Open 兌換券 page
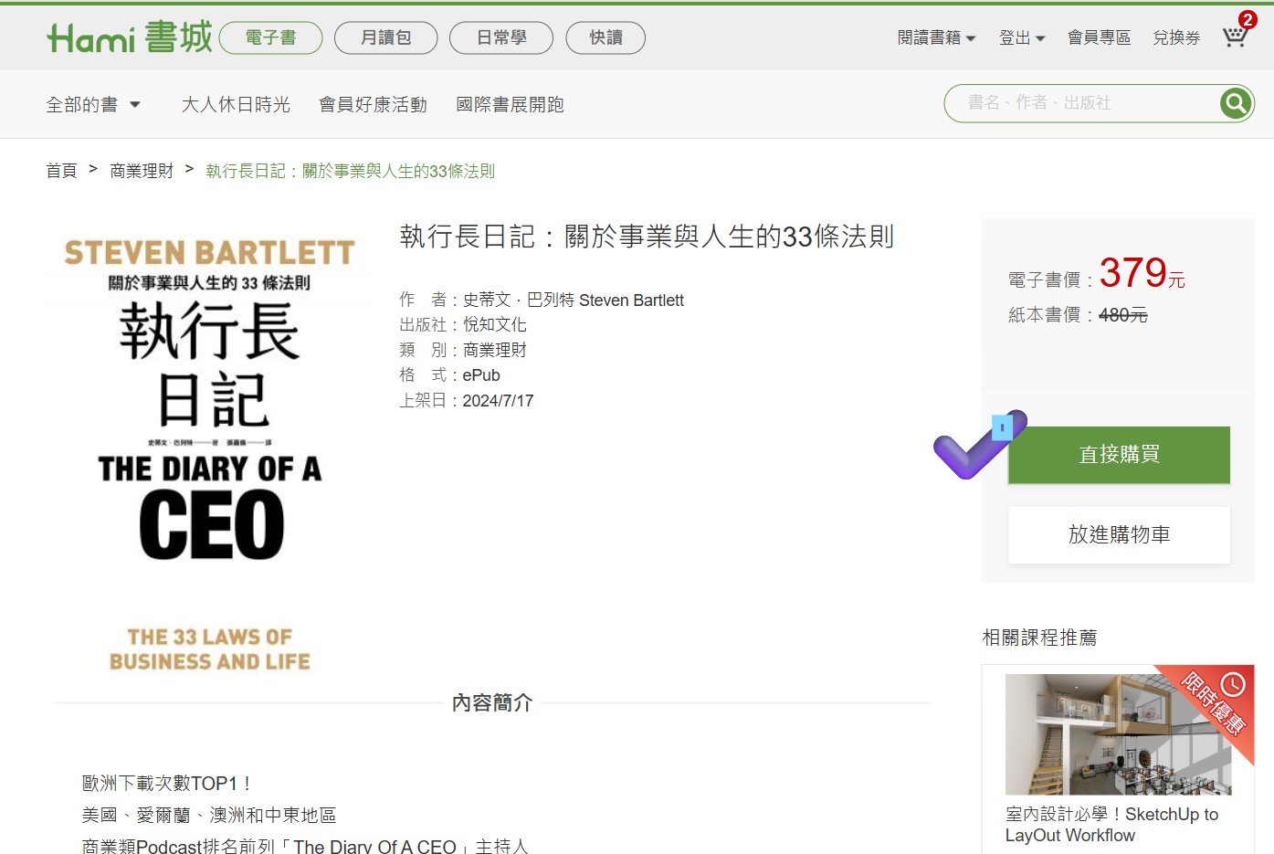 pyautogui.click(x=1176, y=37)
